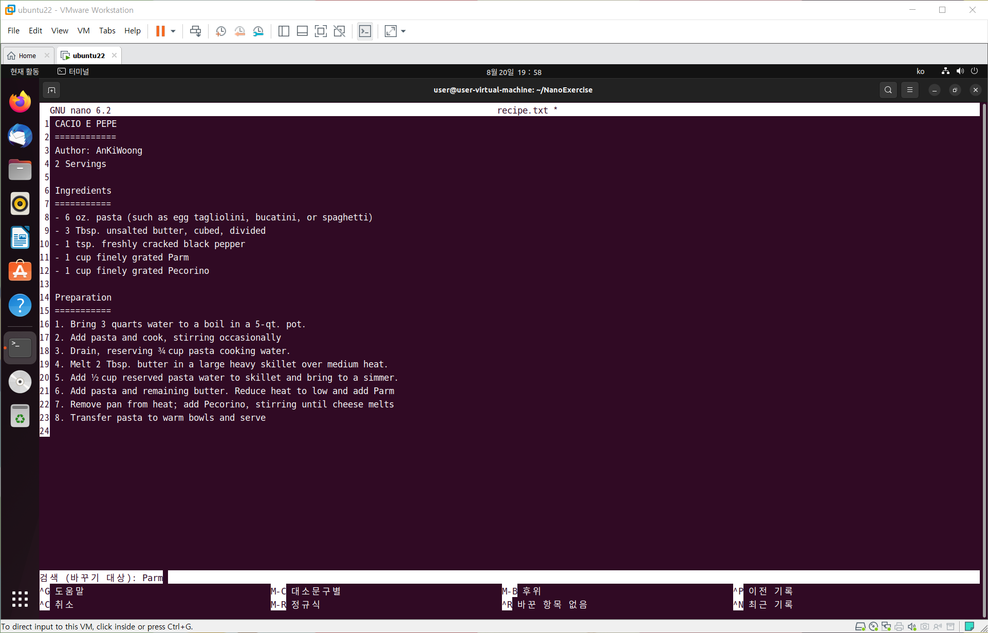The width and height of the screenshot is (988, 633).
Task: Pause the virtual machine
Action: point(160,31)
